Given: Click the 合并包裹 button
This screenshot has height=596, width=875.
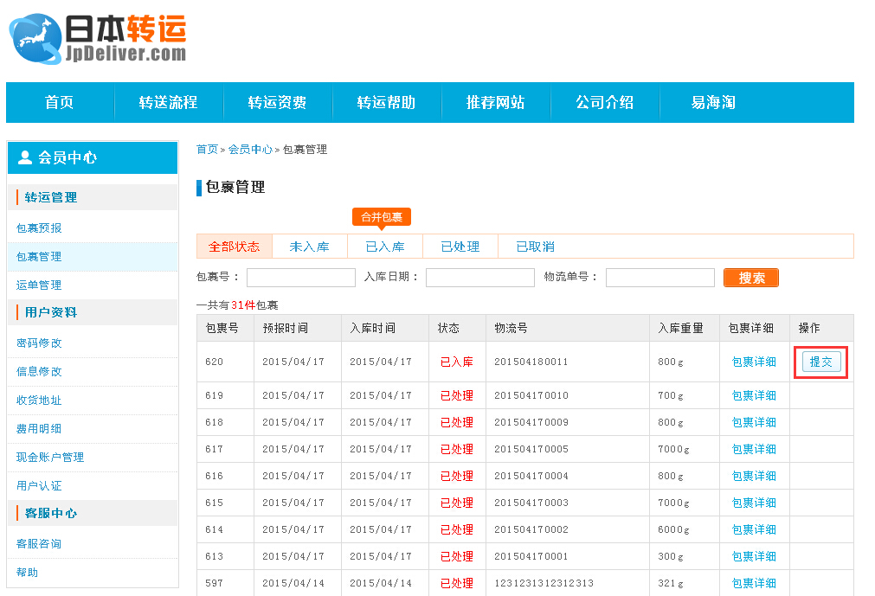Looking at the screenshot, I should (x=382, y=217).
